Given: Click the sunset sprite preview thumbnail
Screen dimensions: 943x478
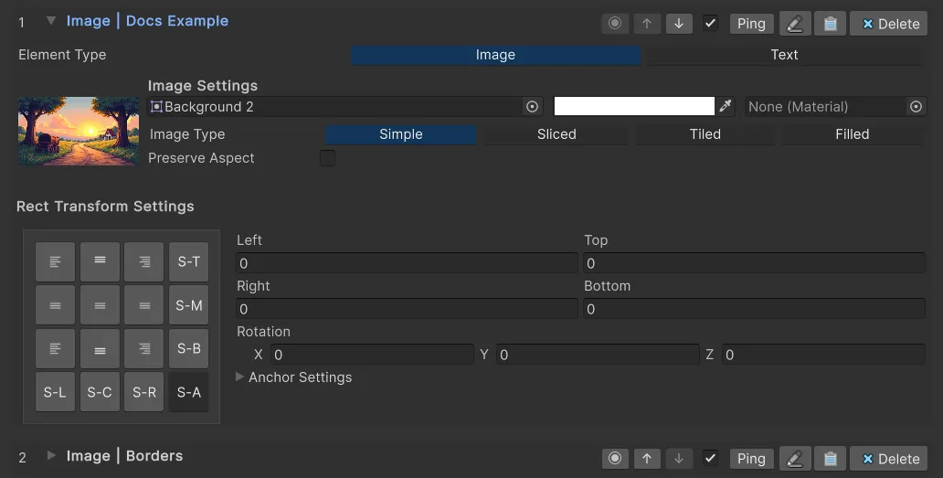Looking at the screenshot, I should coord(79,131).
